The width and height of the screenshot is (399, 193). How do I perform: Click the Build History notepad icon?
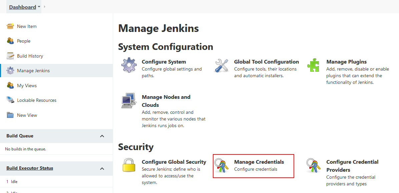10,56
